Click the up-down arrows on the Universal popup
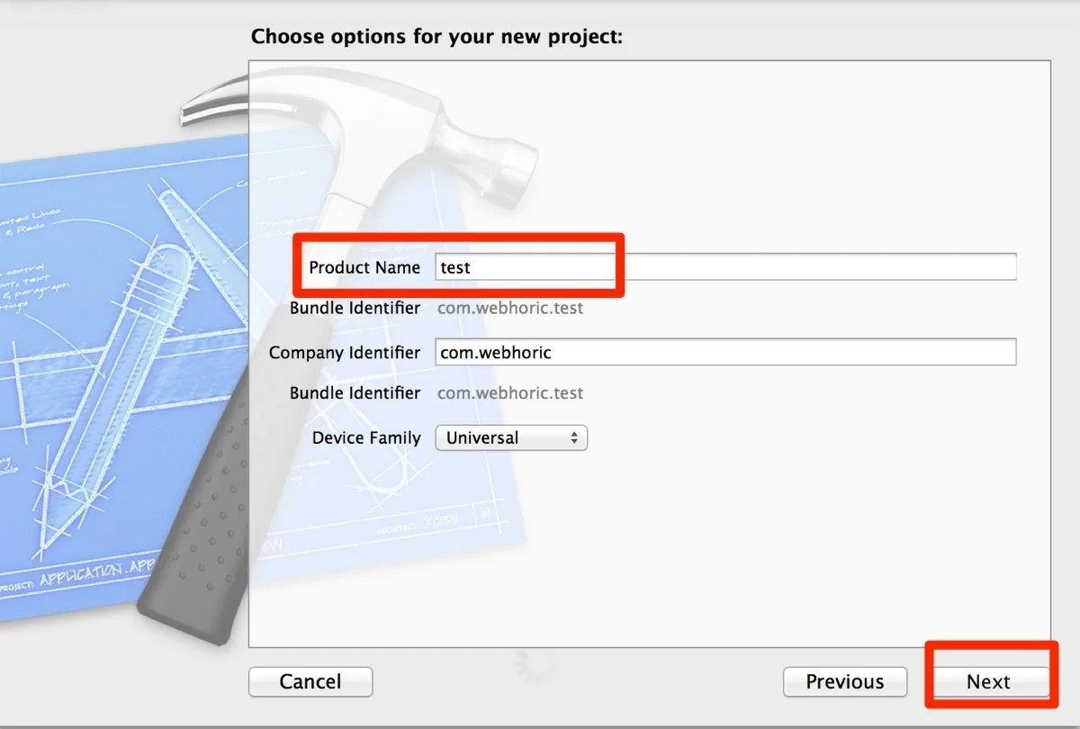1080x729 pixels. pos(573,438)
